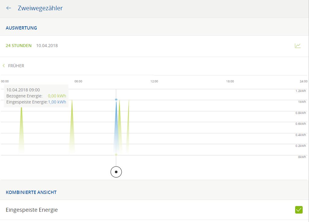Click the chevron left of FRÜHER
This screenshot has height=222, width=309.
(4, 66)
